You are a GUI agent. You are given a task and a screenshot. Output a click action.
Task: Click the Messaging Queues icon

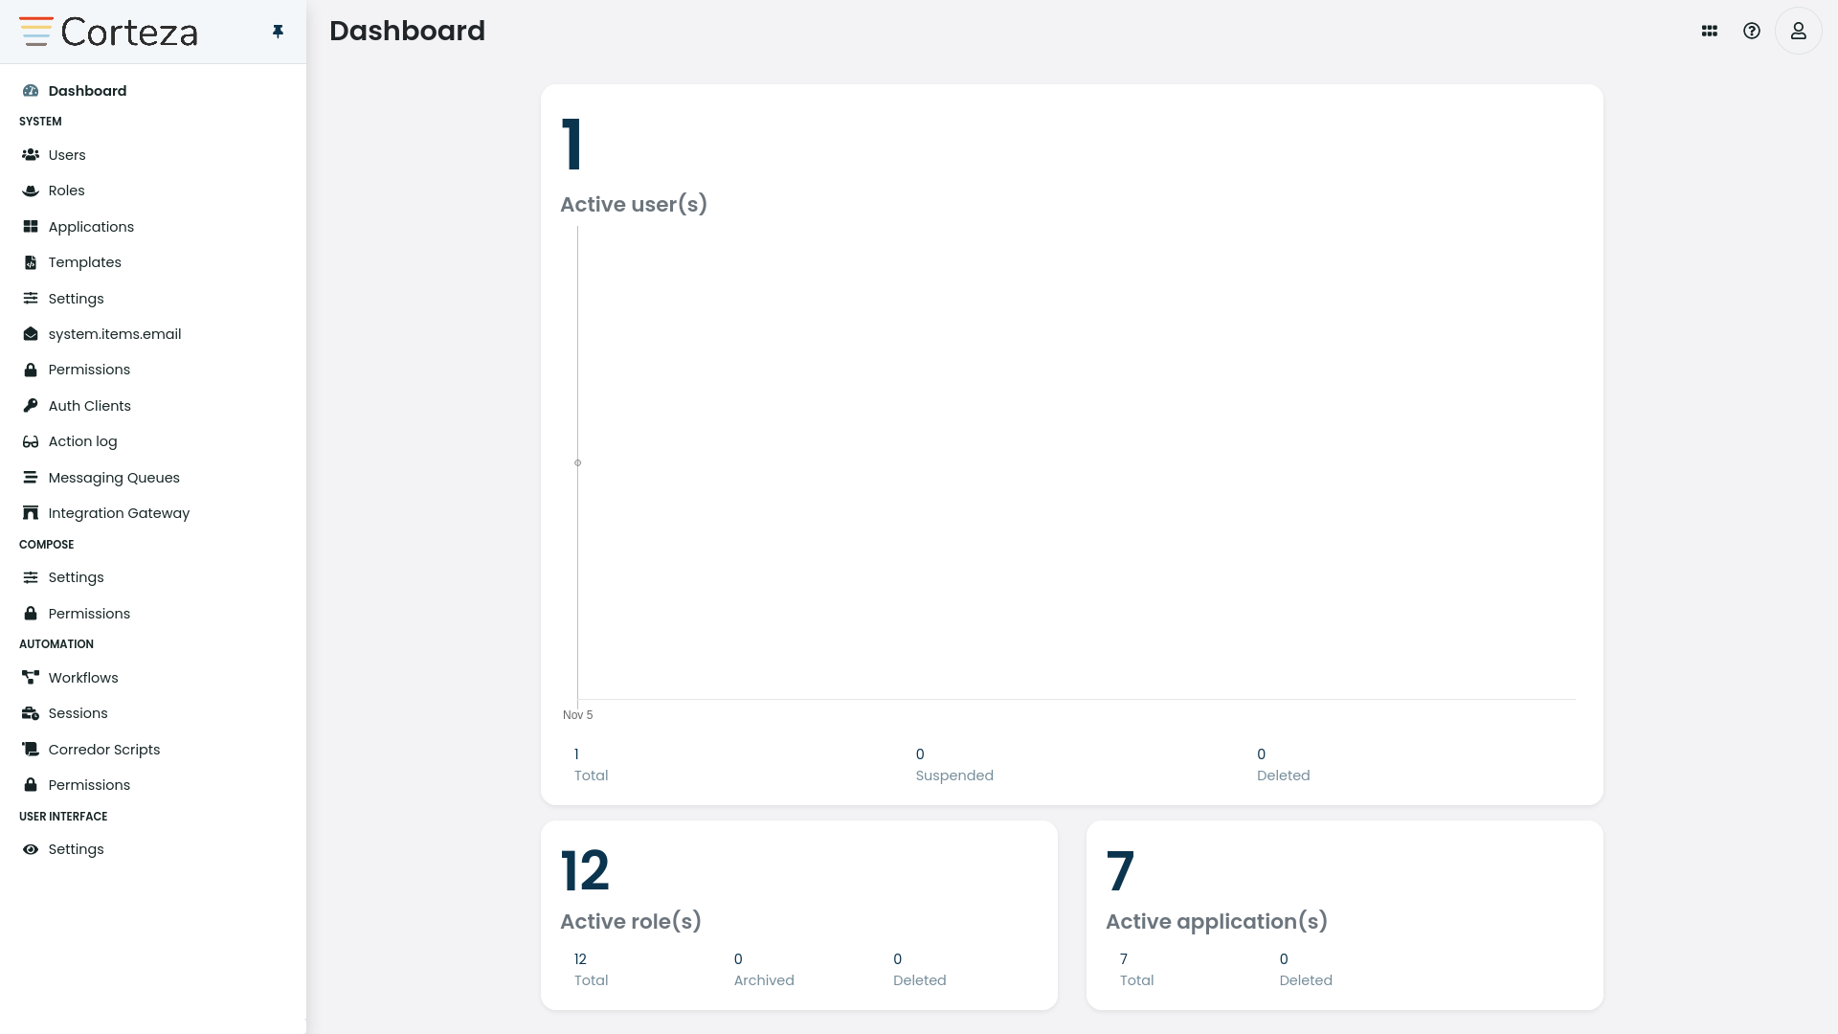click(31, 478)
